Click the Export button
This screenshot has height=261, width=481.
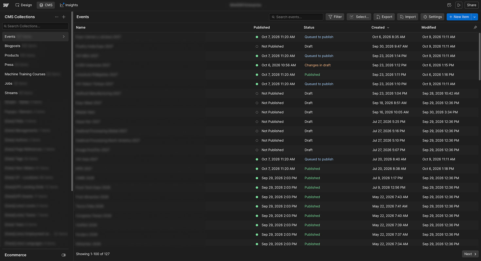coord(384,17)
